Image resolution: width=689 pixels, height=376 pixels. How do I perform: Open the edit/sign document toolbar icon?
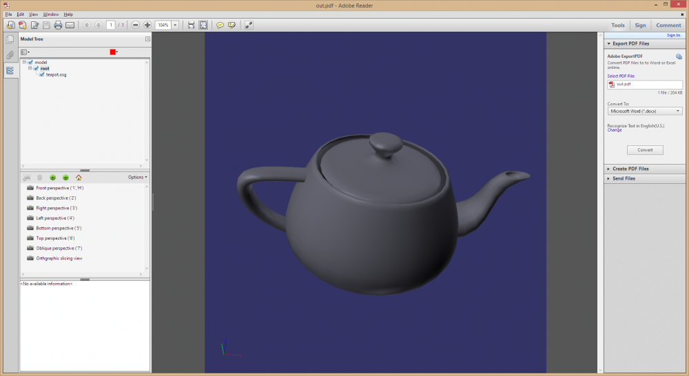pos(34,25)
